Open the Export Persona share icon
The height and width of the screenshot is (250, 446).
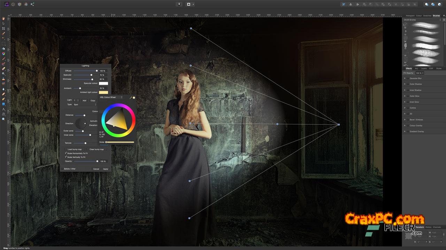coord(32,4)
